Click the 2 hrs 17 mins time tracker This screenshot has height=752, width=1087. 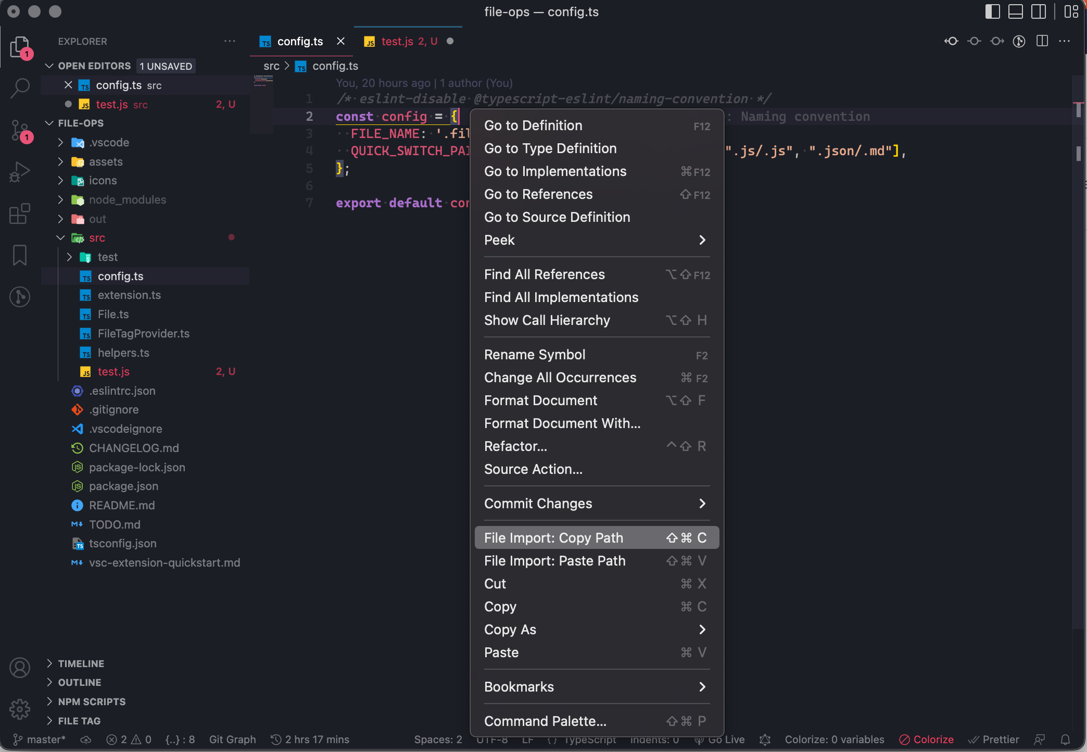[x=310, y=740]
